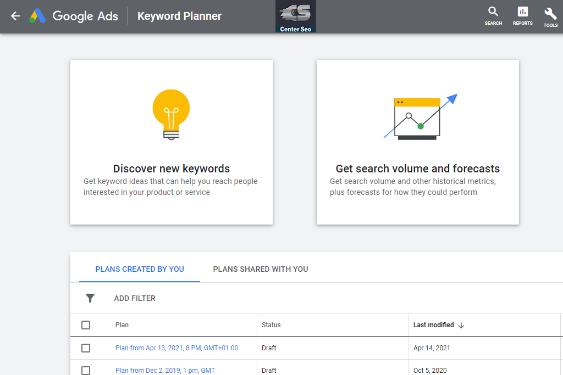Open plan from Dec 2, 2019 link

click(165, 371)
